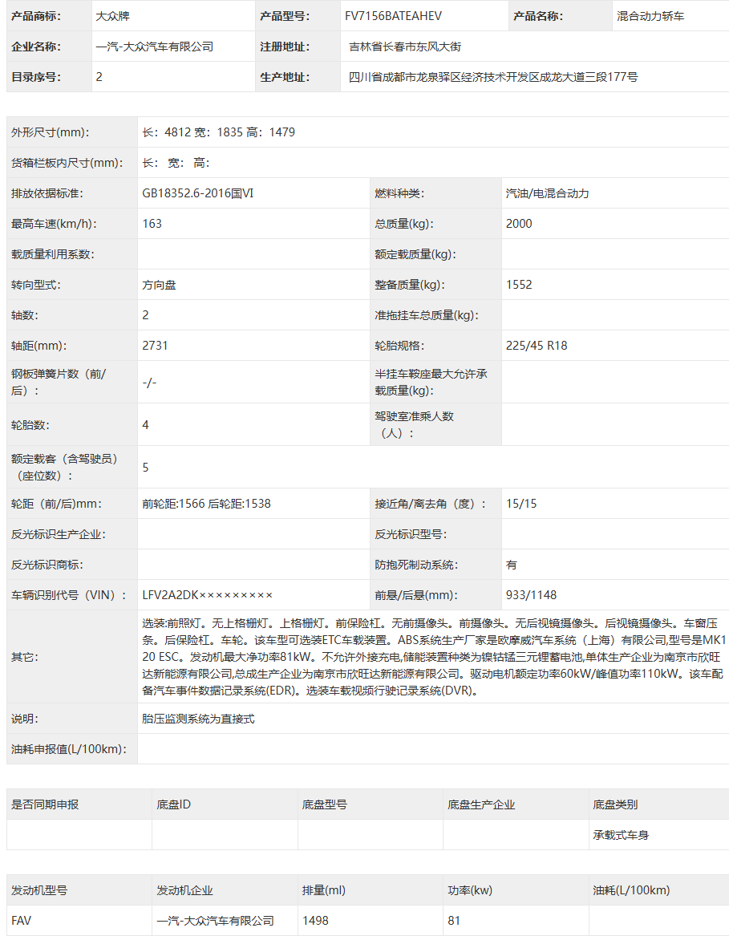Click chassis category value 承载式车身
Screen dimensions: 729x936
click(621, 835)
